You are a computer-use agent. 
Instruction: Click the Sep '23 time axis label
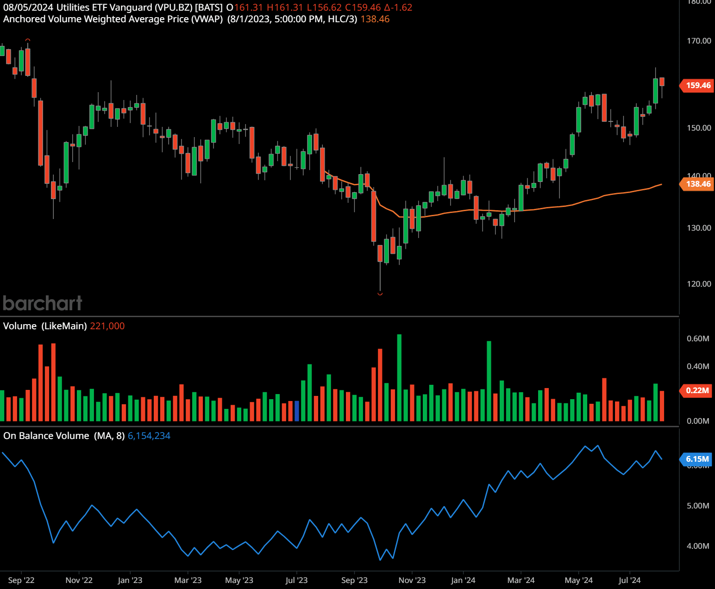coord(354,580)
